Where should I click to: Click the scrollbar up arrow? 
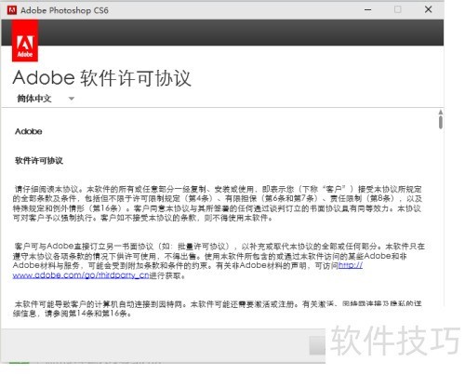[441, 112]
